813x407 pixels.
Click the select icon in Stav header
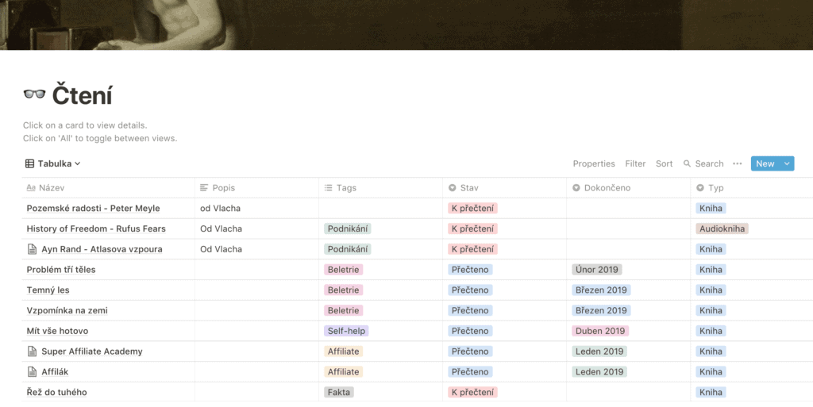(452, 188)
